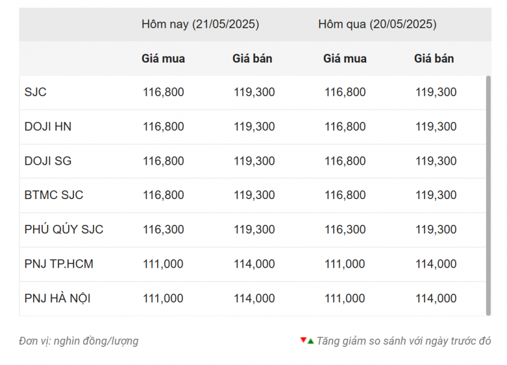This screenshot has height=365, width=507.
Task: Select the "Hôm qua (20/05/2025)" column header
Action: (378, 25)
